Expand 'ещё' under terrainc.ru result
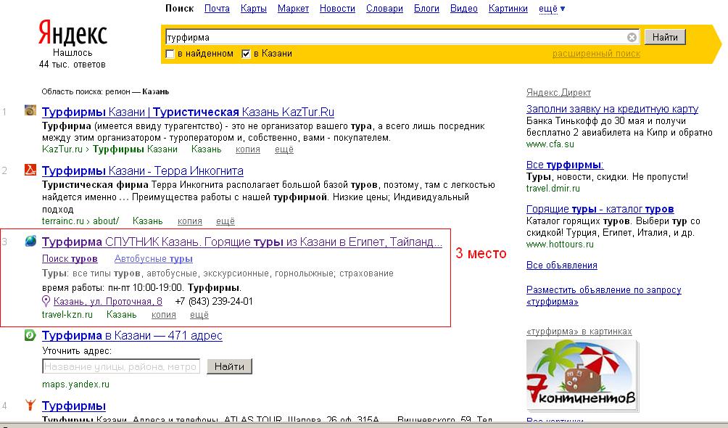Viewport: 728px width, 428px height. pos(226,221)
